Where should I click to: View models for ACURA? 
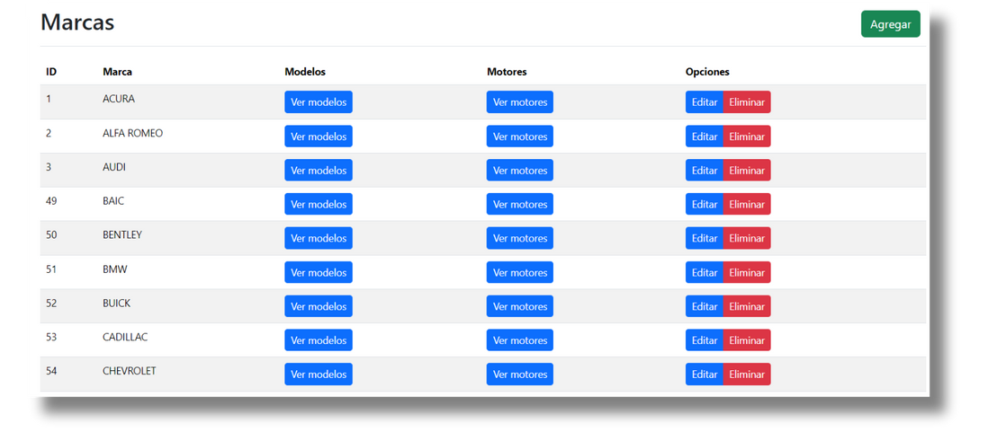(x=319, y=102)
